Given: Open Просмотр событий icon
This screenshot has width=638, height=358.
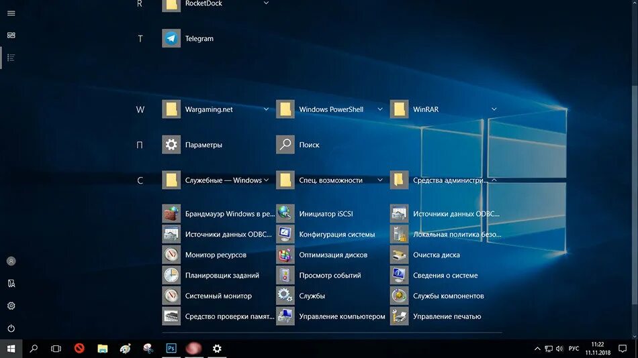Looking at the screenshot, I should coord(285,275).
